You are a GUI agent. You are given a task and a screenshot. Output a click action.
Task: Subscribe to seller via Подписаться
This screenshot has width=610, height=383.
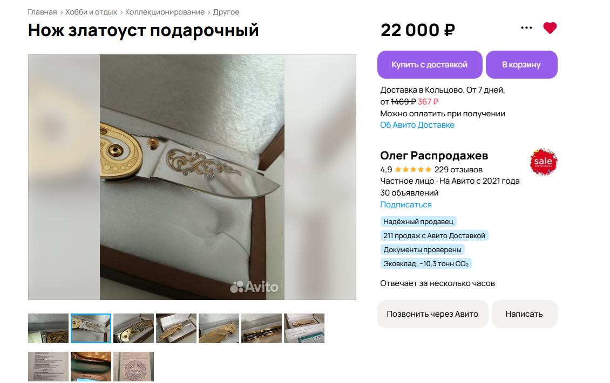tap(406, 205)
